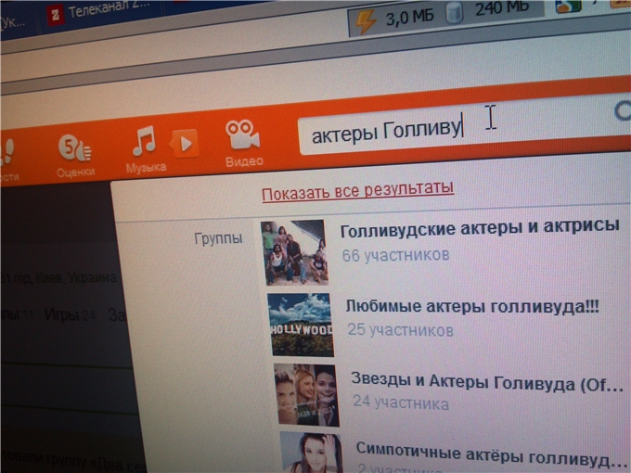This screenshot has width=631, height=473.
Task: Open group 'Звезды и Актеры Голивуда'
Action: (487, 382)
